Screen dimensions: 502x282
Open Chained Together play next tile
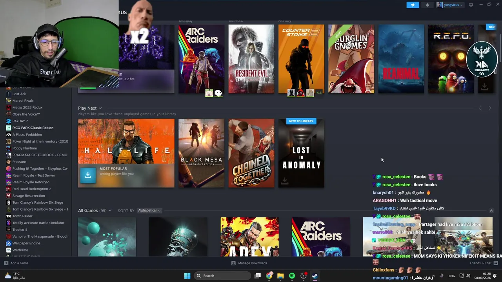pyautogui.click(x=251, y=153)
